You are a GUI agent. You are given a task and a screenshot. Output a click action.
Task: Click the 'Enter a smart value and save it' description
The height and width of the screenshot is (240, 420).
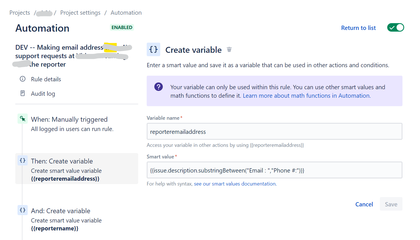coord(268,65)
